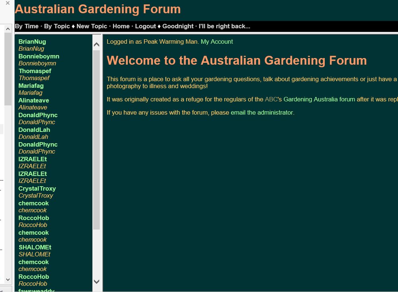Follow the ABC hyperlink in the welcome text
Screen dimensions: 398x292
click(271, 99)
